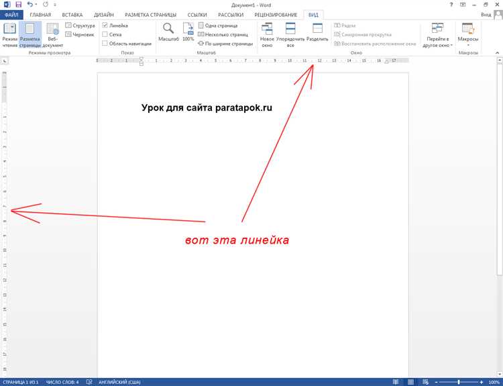Enable the Сетка gridlines checkbox

coord(105,34)
